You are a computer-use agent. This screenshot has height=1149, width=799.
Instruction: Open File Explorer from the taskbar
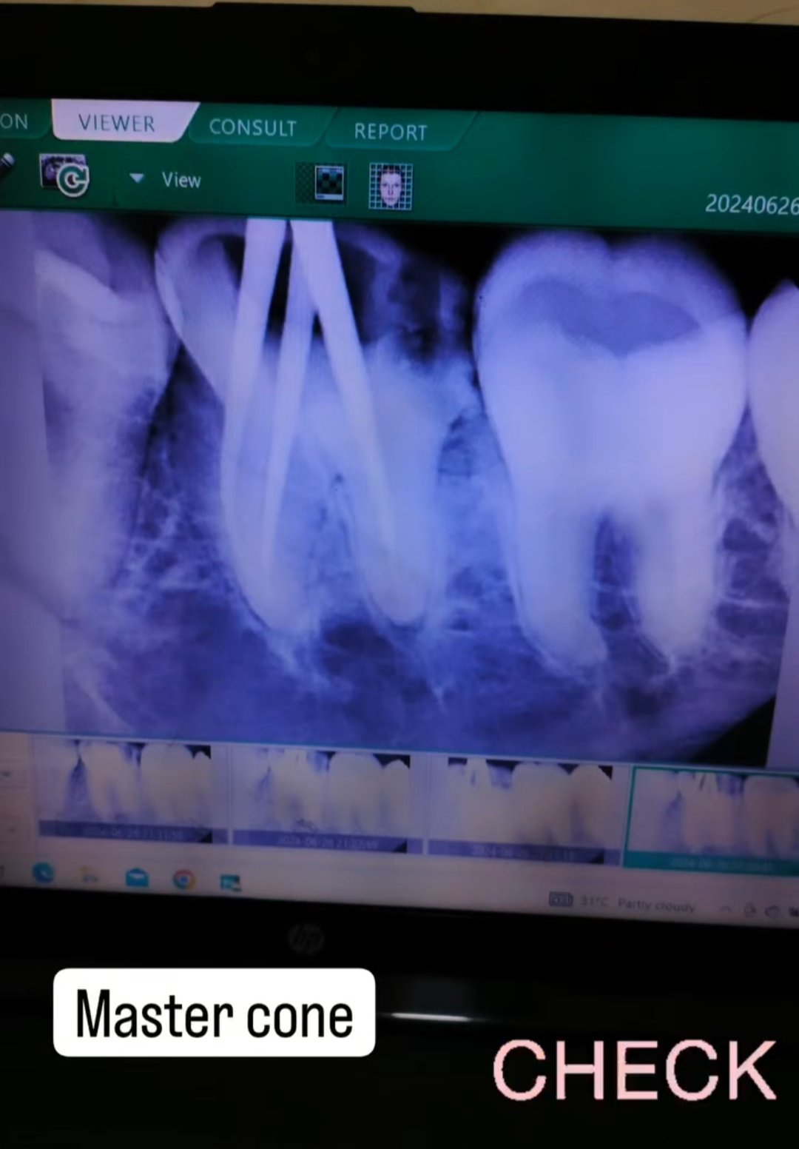coord(90,876)
